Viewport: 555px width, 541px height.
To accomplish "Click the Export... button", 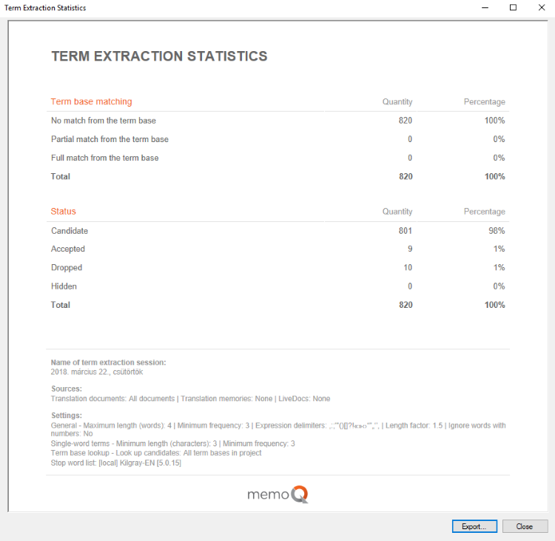I will pos(474,526).
